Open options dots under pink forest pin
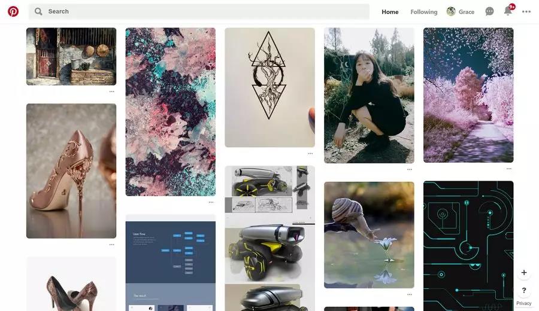539x311 pixels. tap(508, 169)
